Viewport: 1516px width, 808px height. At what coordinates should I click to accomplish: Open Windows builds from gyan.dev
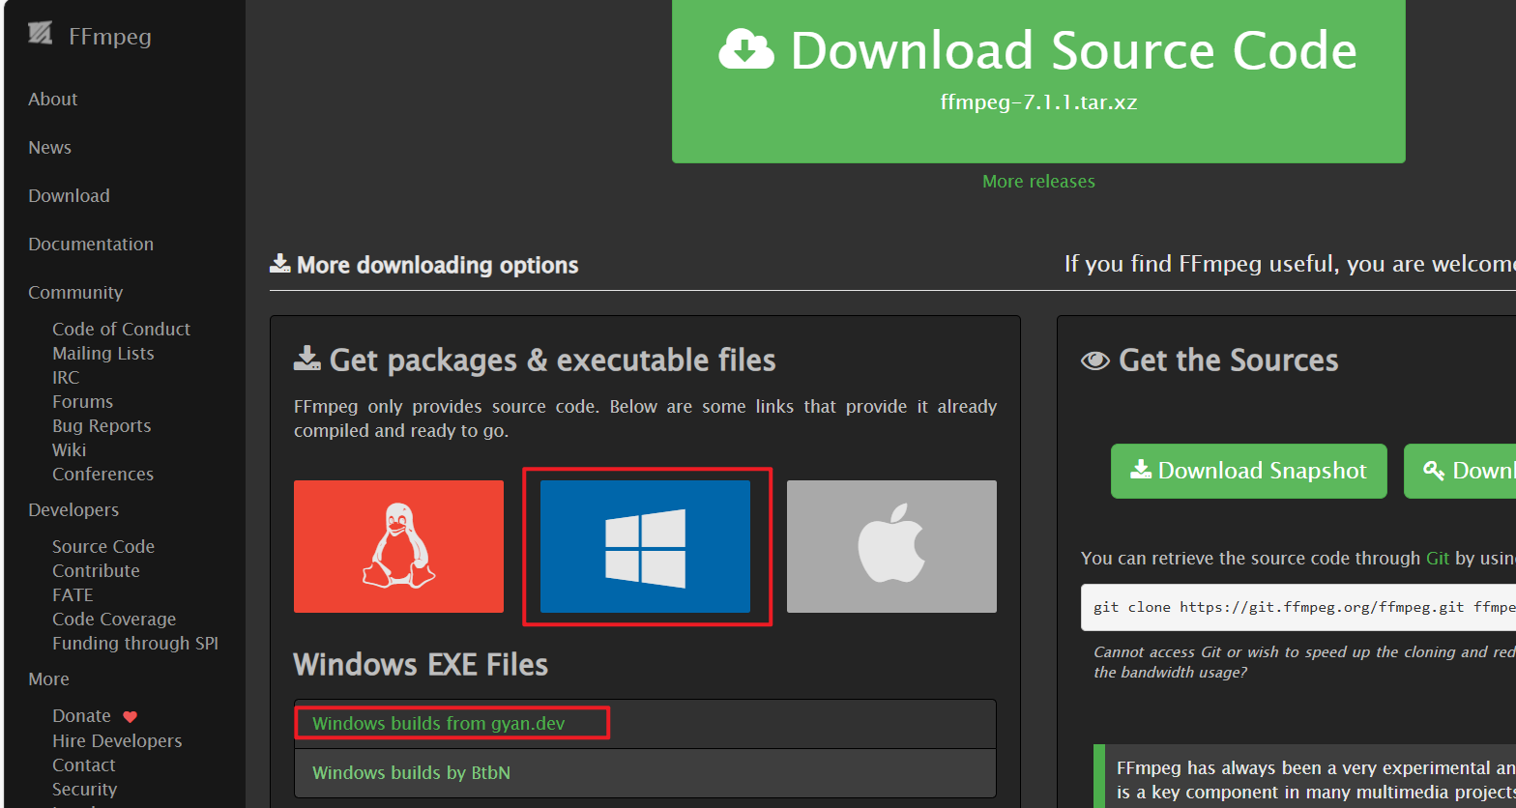click(439, 724)
